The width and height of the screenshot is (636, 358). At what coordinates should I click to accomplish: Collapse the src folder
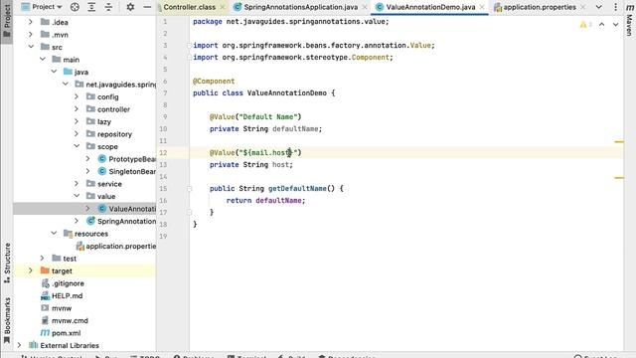point(31,47)
